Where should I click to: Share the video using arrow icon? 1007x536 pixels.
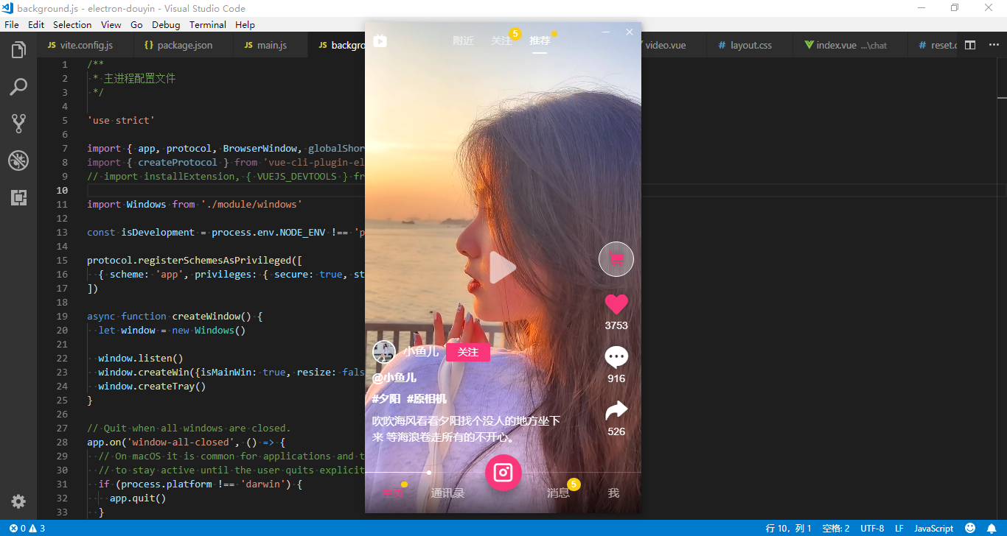click(616, 411)
